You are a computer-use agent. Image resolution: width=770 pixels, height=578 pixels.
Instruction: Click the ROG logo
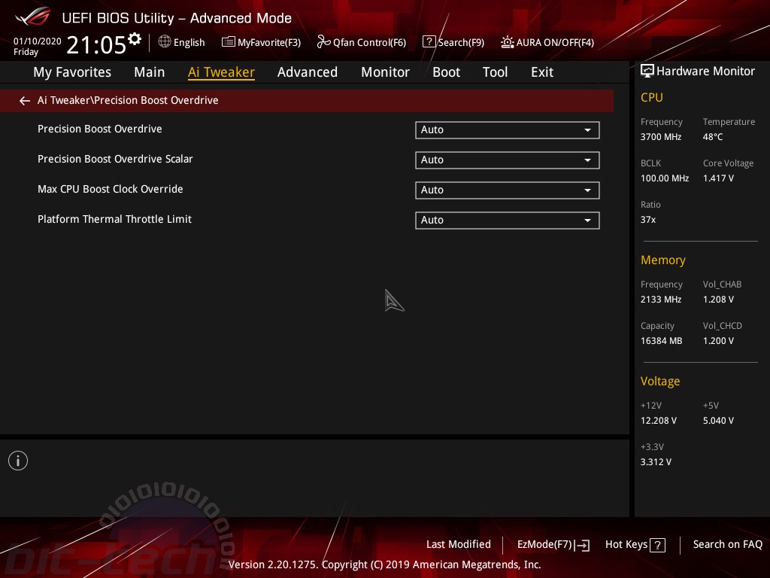32,17
